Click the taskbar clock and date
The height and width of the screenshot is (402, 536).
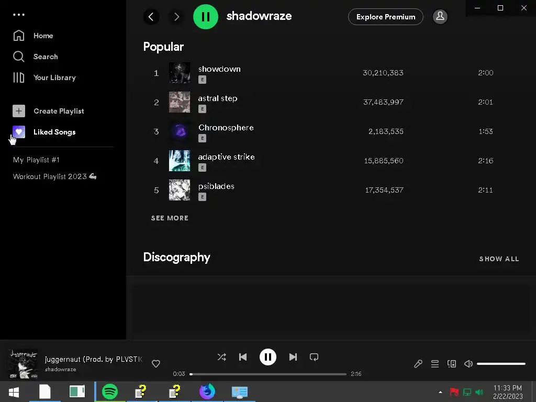tap(508, 392)
